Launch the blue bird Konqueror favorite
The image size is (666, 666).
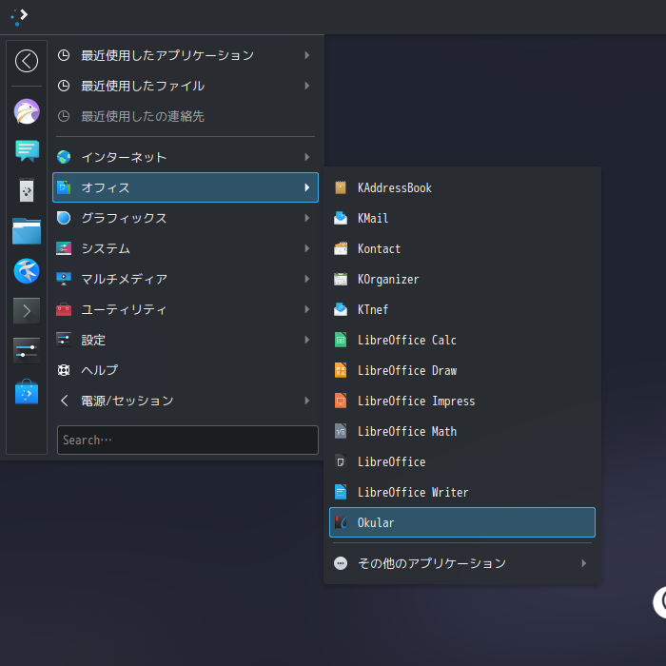(x=27, y=271)
